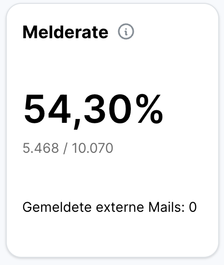Show details via the Melderate info symbol

[x=126, y=31]
